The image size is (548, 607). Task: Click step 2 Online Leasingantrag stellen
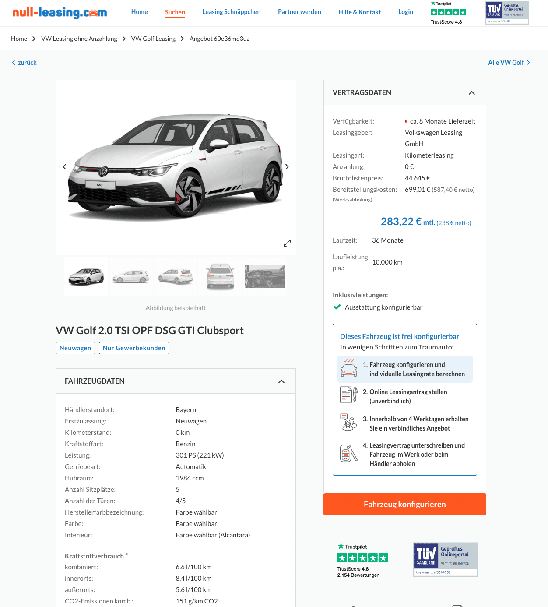point(405,396)
